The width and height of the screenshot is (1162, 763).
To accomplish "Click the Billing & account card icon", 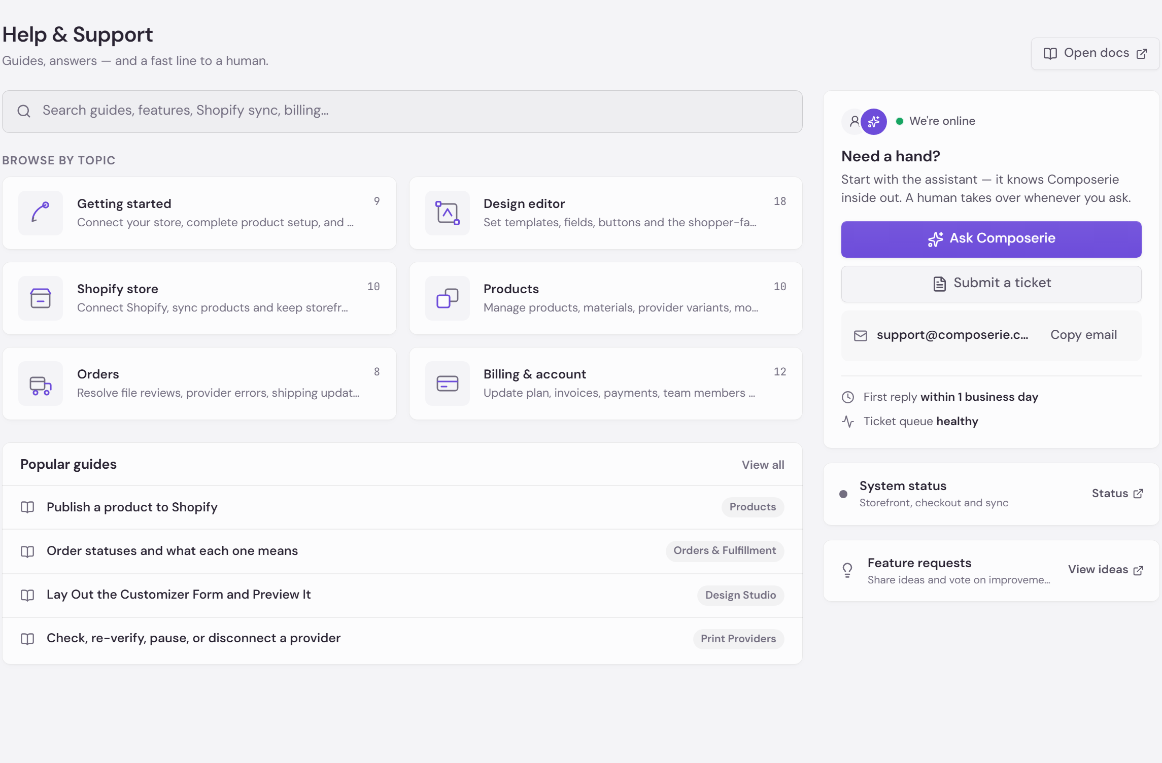I will 447,383.
